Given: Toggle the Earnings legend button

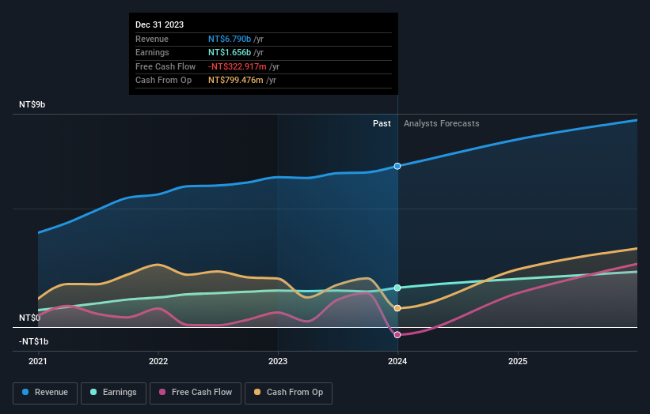Looking at the screenshot, I should coord(113,393).
